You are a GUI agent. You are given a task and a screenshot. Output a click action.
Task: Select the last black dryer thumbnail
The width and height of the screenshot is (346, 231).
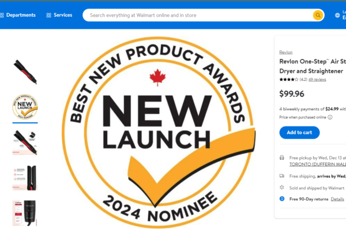click(x=25, y=213)
